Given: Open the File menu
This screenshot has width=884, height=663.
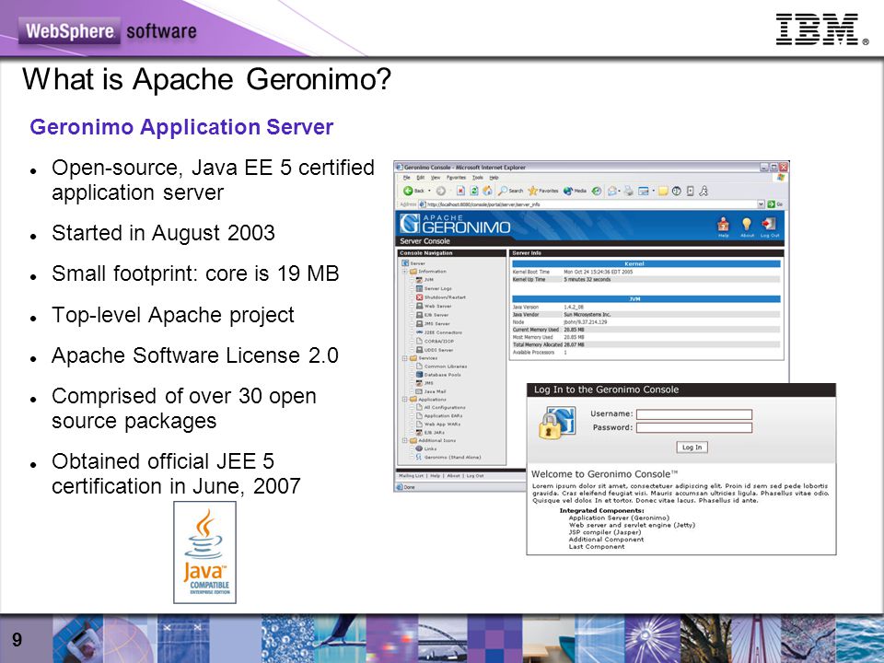Looking at the screenshot, I should point(406,177).
